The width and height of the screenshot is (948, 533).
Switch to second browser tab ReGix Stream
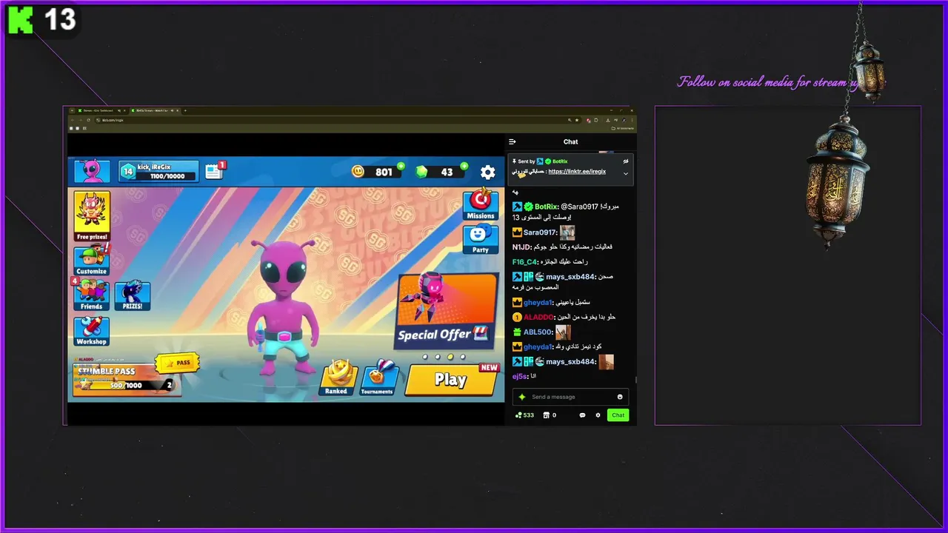pyautogui.click(x=155, y=110)
